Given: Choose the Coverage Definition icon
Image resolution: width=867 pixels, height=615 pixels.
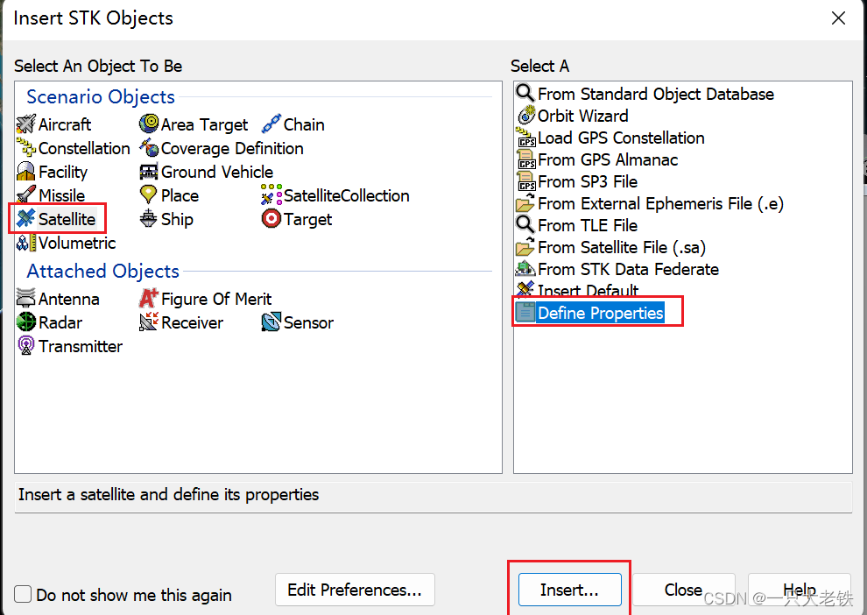Looking at the screenshot, I should click(x=149, y=148).
